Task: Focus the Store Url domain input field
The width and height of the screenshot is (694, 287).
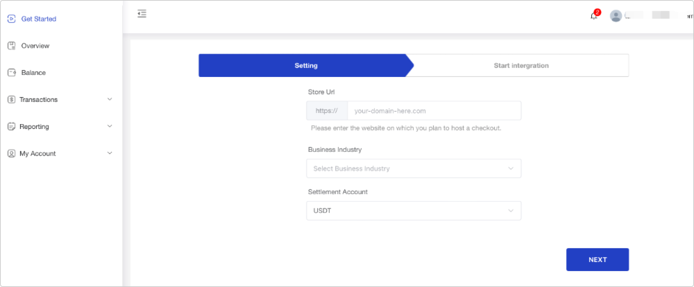Action: coord(434,110)
